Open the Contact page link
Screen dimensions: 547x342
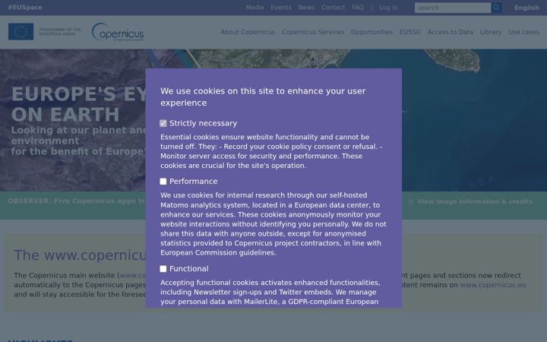tap(334, 8)
